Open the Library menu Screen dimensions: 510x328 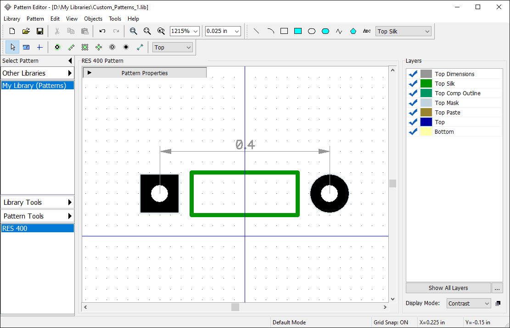(12, 19)
